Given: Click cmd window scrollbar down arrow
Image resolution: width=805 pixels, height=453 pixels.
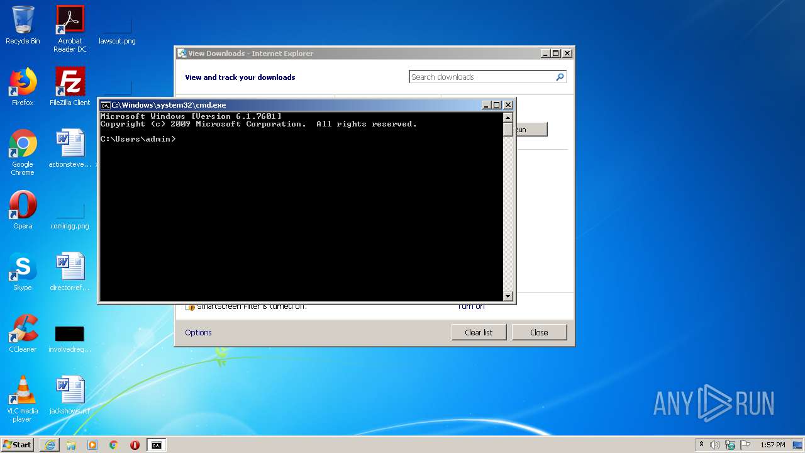Looking at the screenshot, I should coord(508,296).
